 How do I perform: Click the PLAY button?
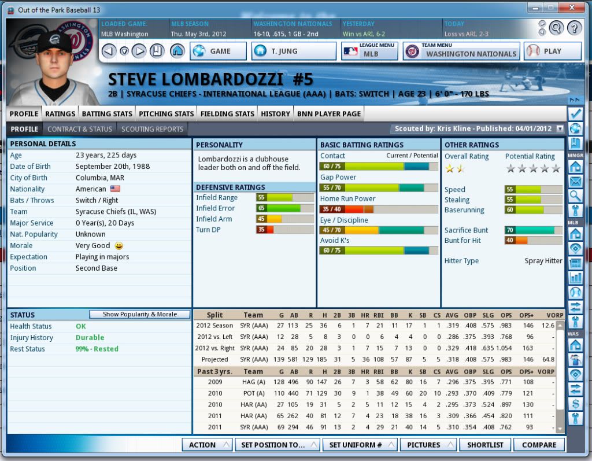552,51
